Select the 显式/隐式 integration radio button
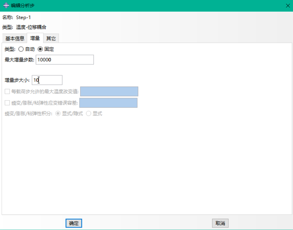 click(x=58, y=114)
